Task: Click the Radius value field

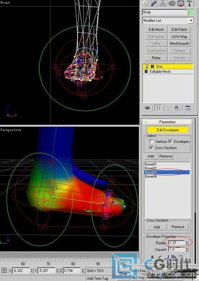Action: coord(177,243)
